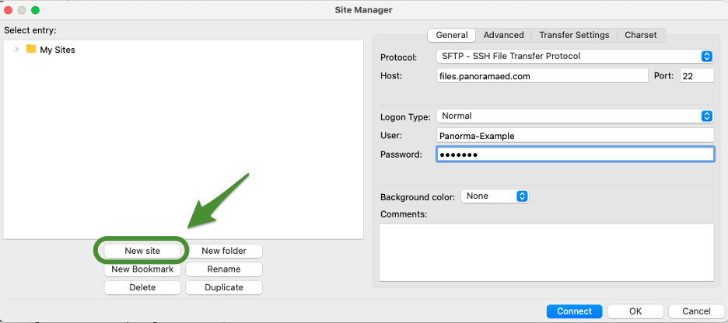Click the New Bookmark button

[x=142, y=269]
